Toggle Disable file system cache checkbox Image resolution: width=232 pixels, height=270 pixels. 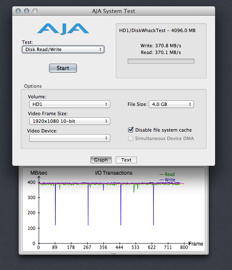click(131, 130)
